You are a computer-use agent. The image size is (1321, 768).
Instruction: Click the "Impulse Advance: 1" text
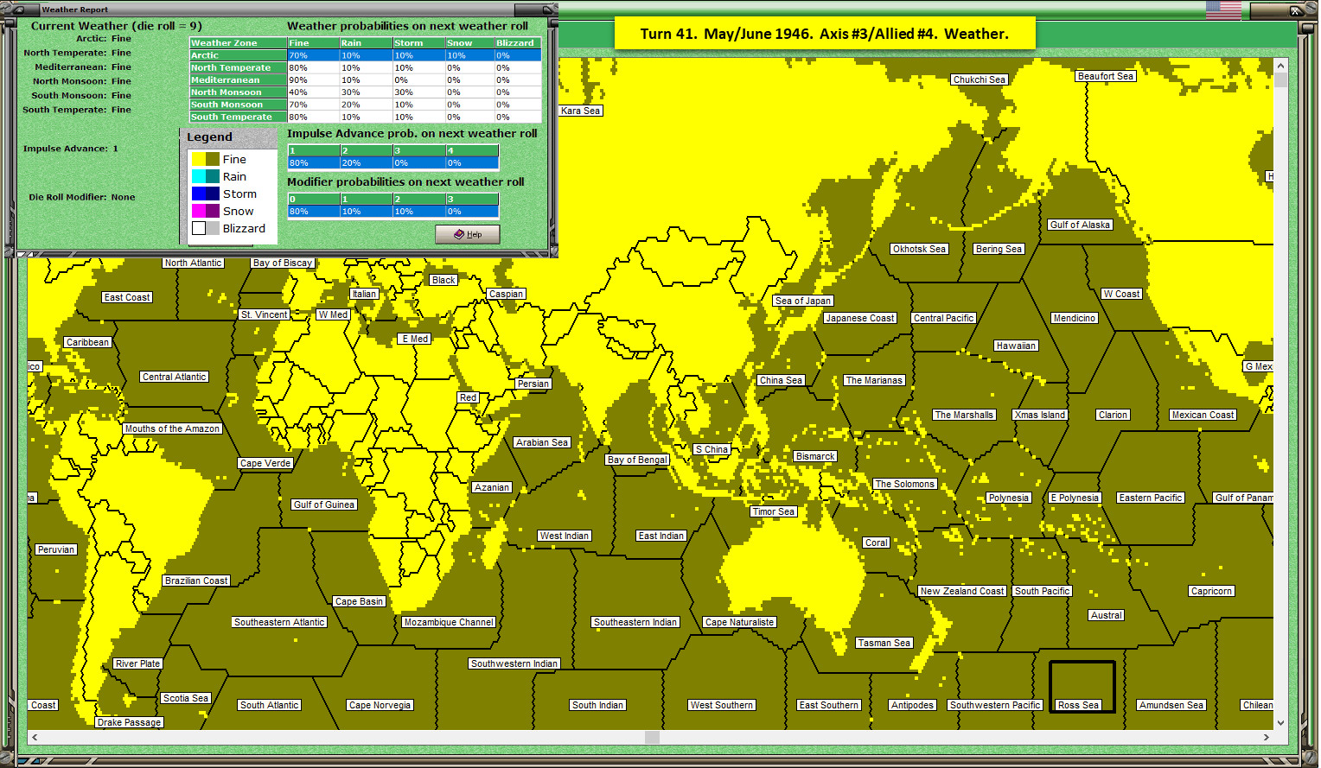coord(71,149)
